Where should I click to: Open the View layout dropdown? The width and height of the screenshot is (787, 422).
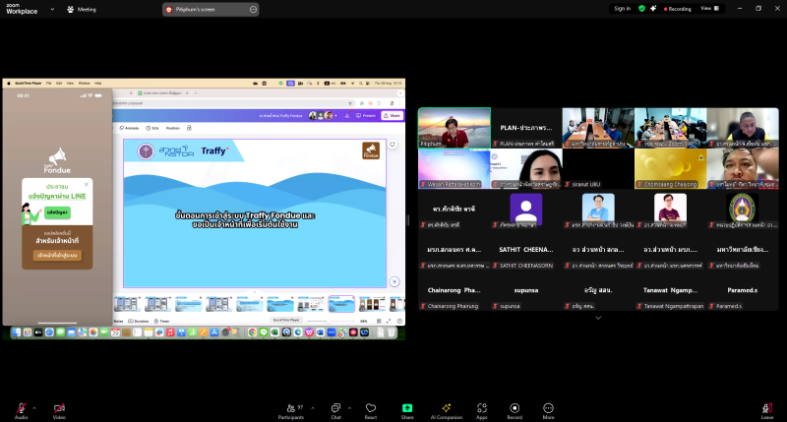tap(707, 8)
